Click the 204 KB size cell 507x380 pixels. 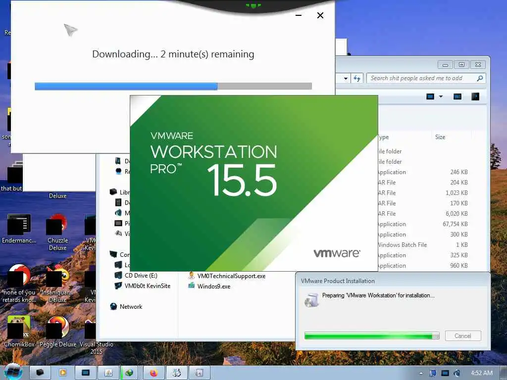(x=459, y=182)
